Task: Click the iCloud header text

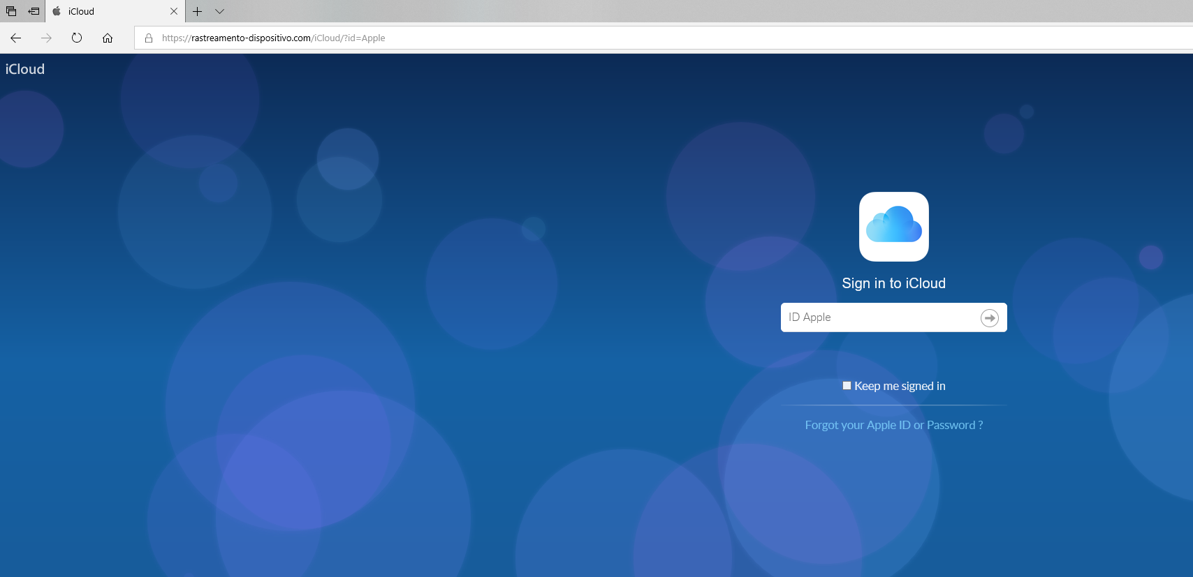Action: click(25, 69)
